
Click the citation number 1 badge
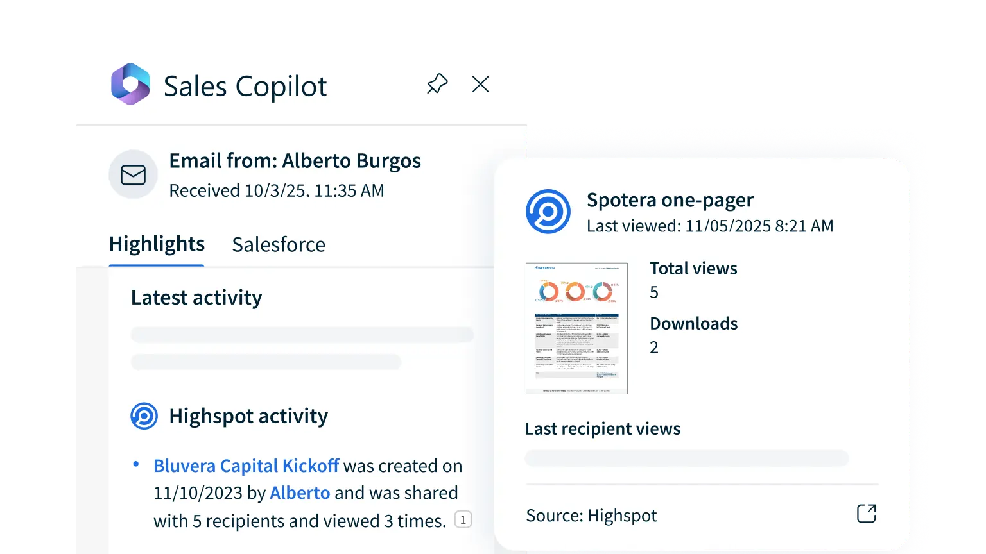click(463, 520)
